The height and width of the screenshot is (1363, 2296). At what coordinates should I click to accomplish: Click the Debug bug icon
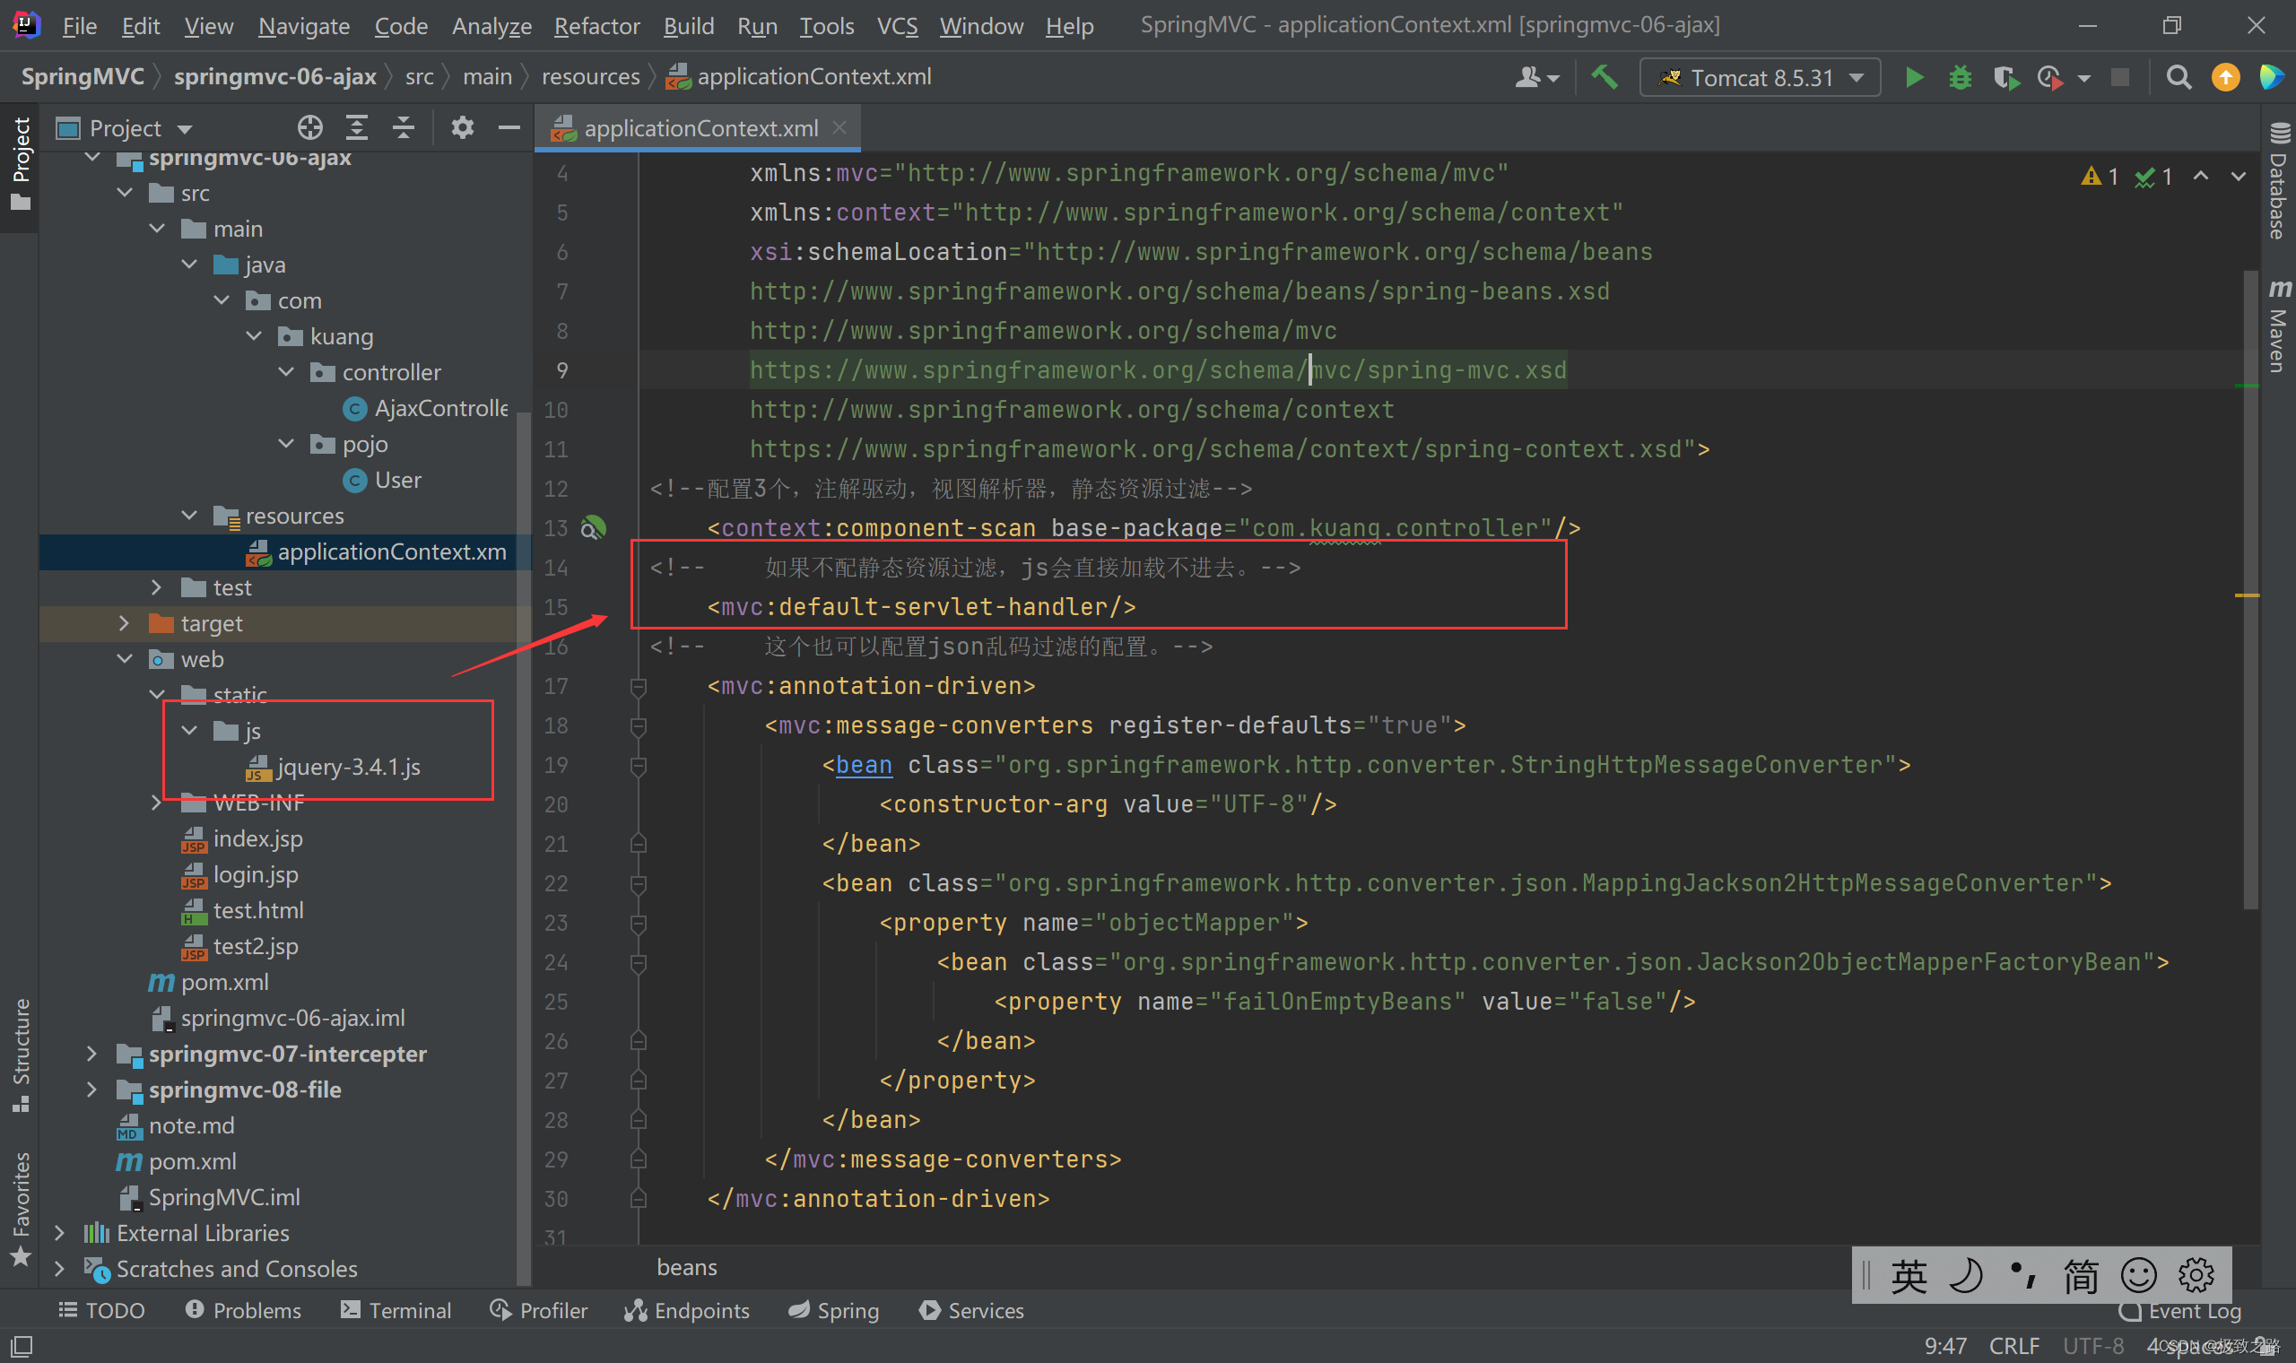pos(1960,78)
